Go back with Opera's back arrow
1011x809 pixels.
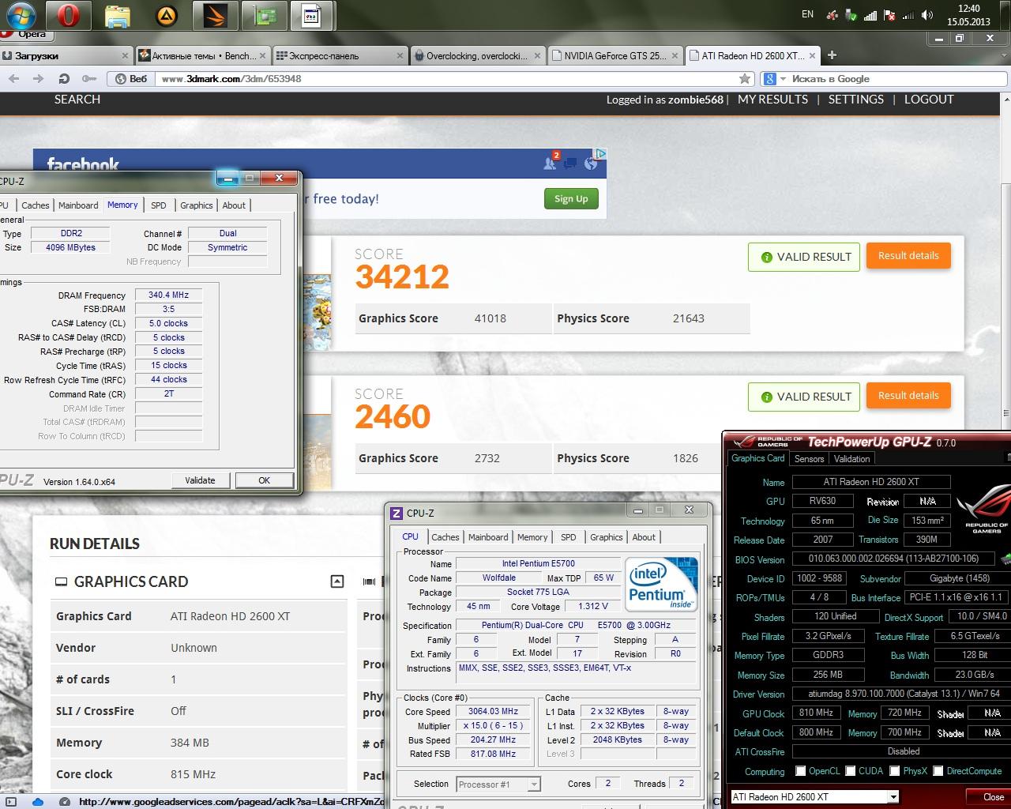(x=13, y=79)
